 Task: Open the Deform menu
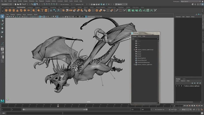[54, 1]
